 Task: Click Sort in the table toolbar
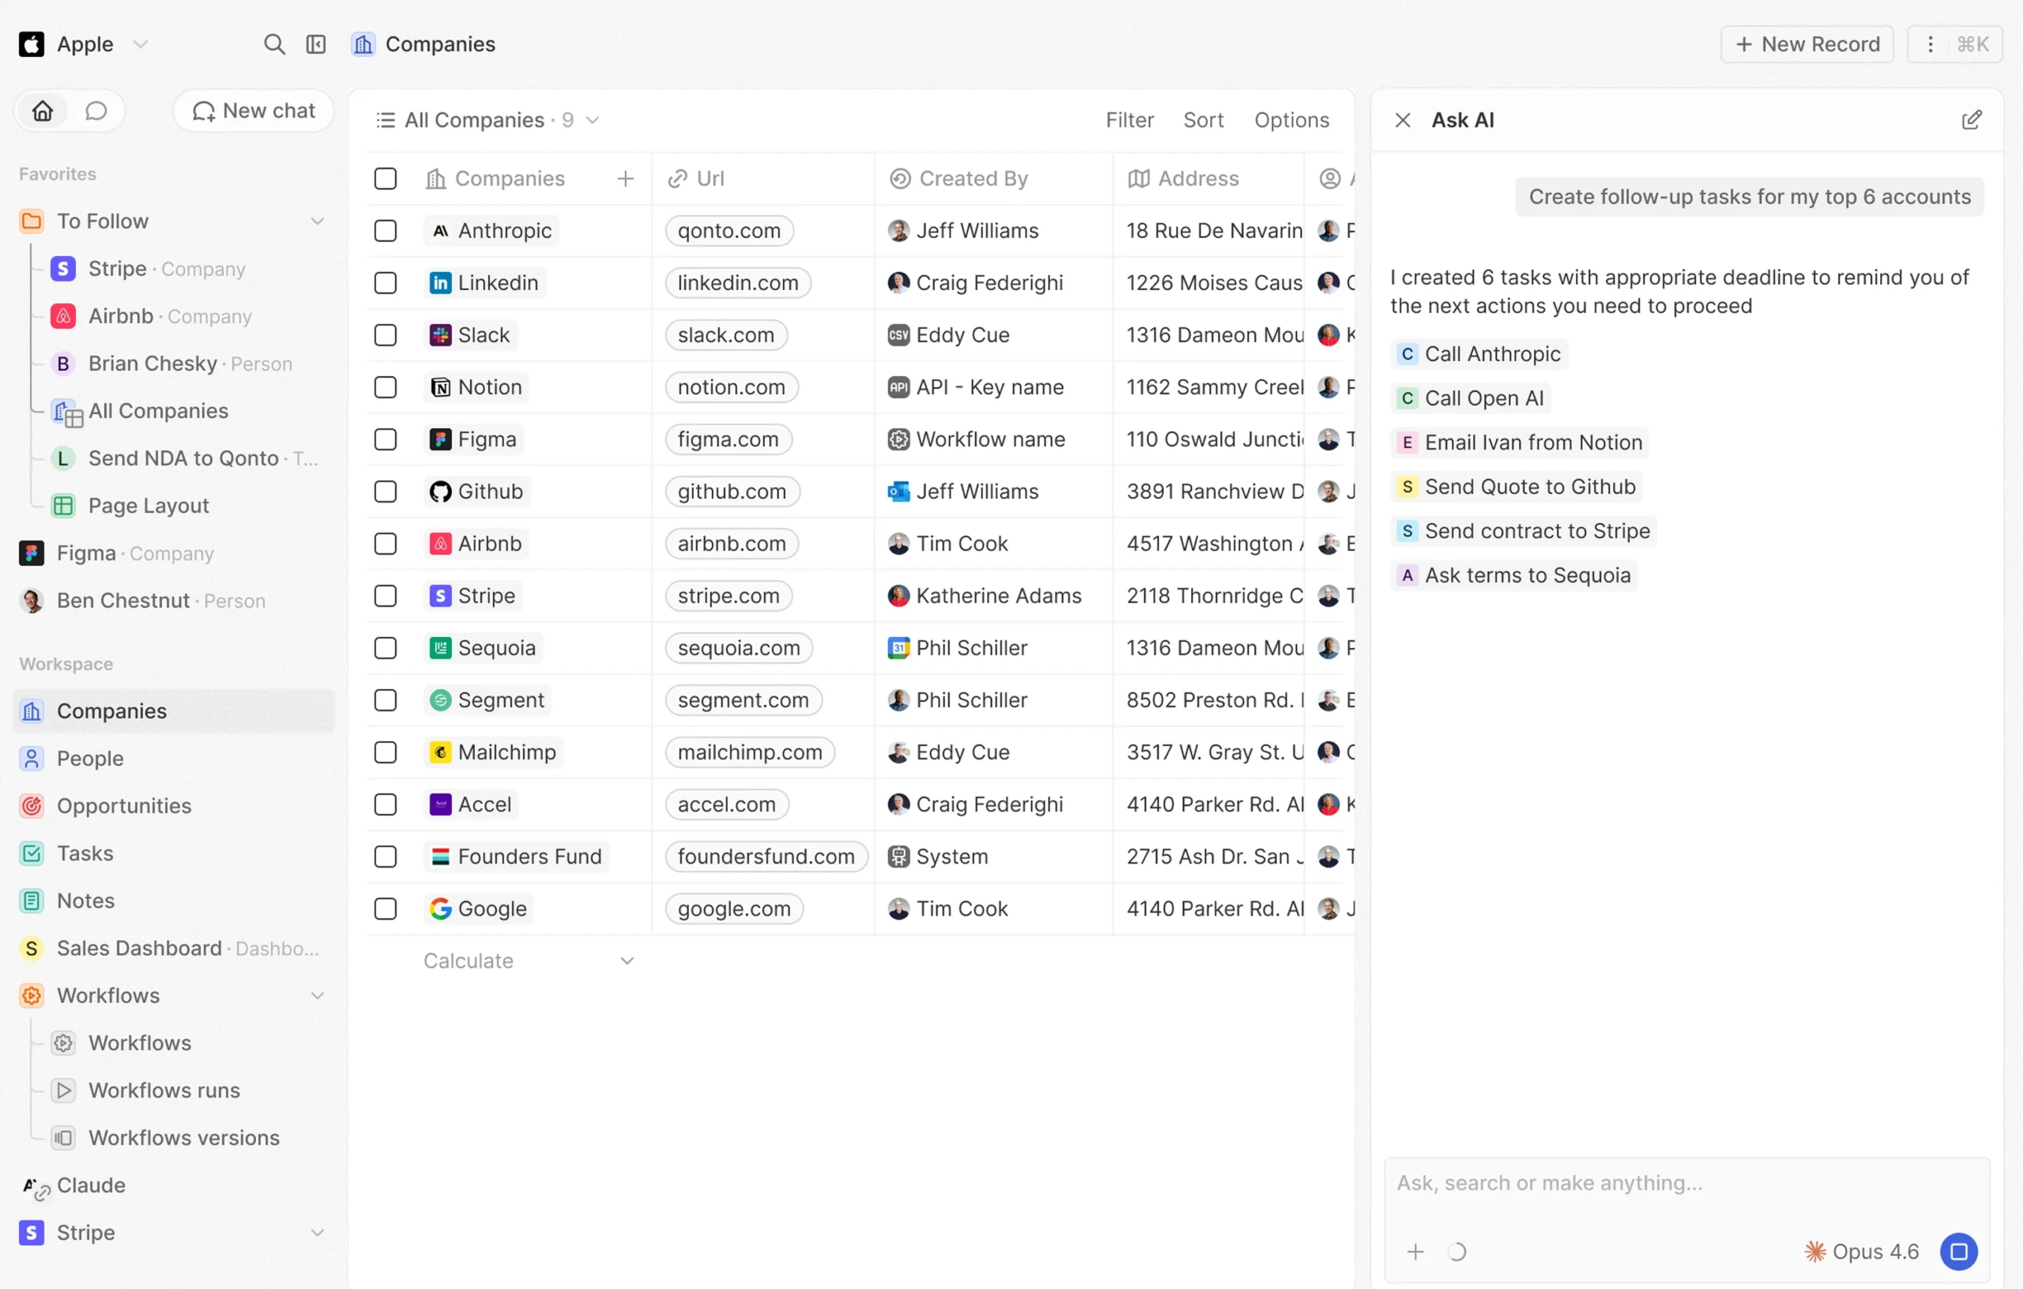1203,120
